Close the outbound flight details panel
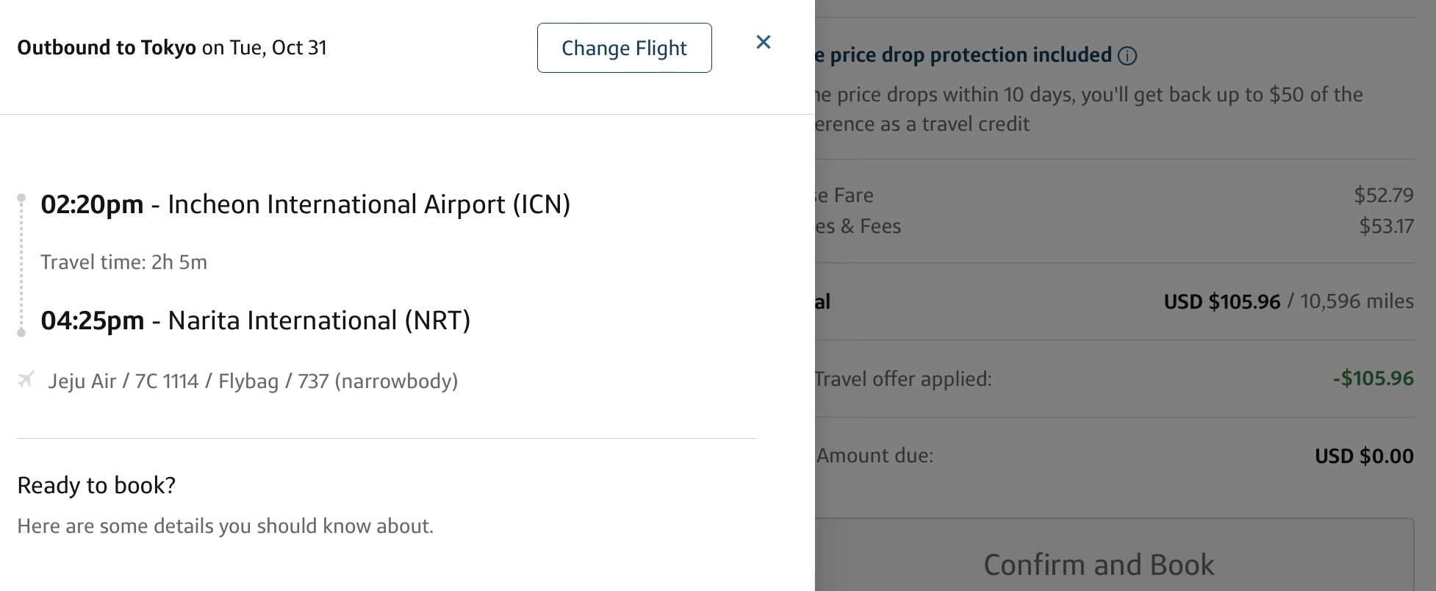 764,43
